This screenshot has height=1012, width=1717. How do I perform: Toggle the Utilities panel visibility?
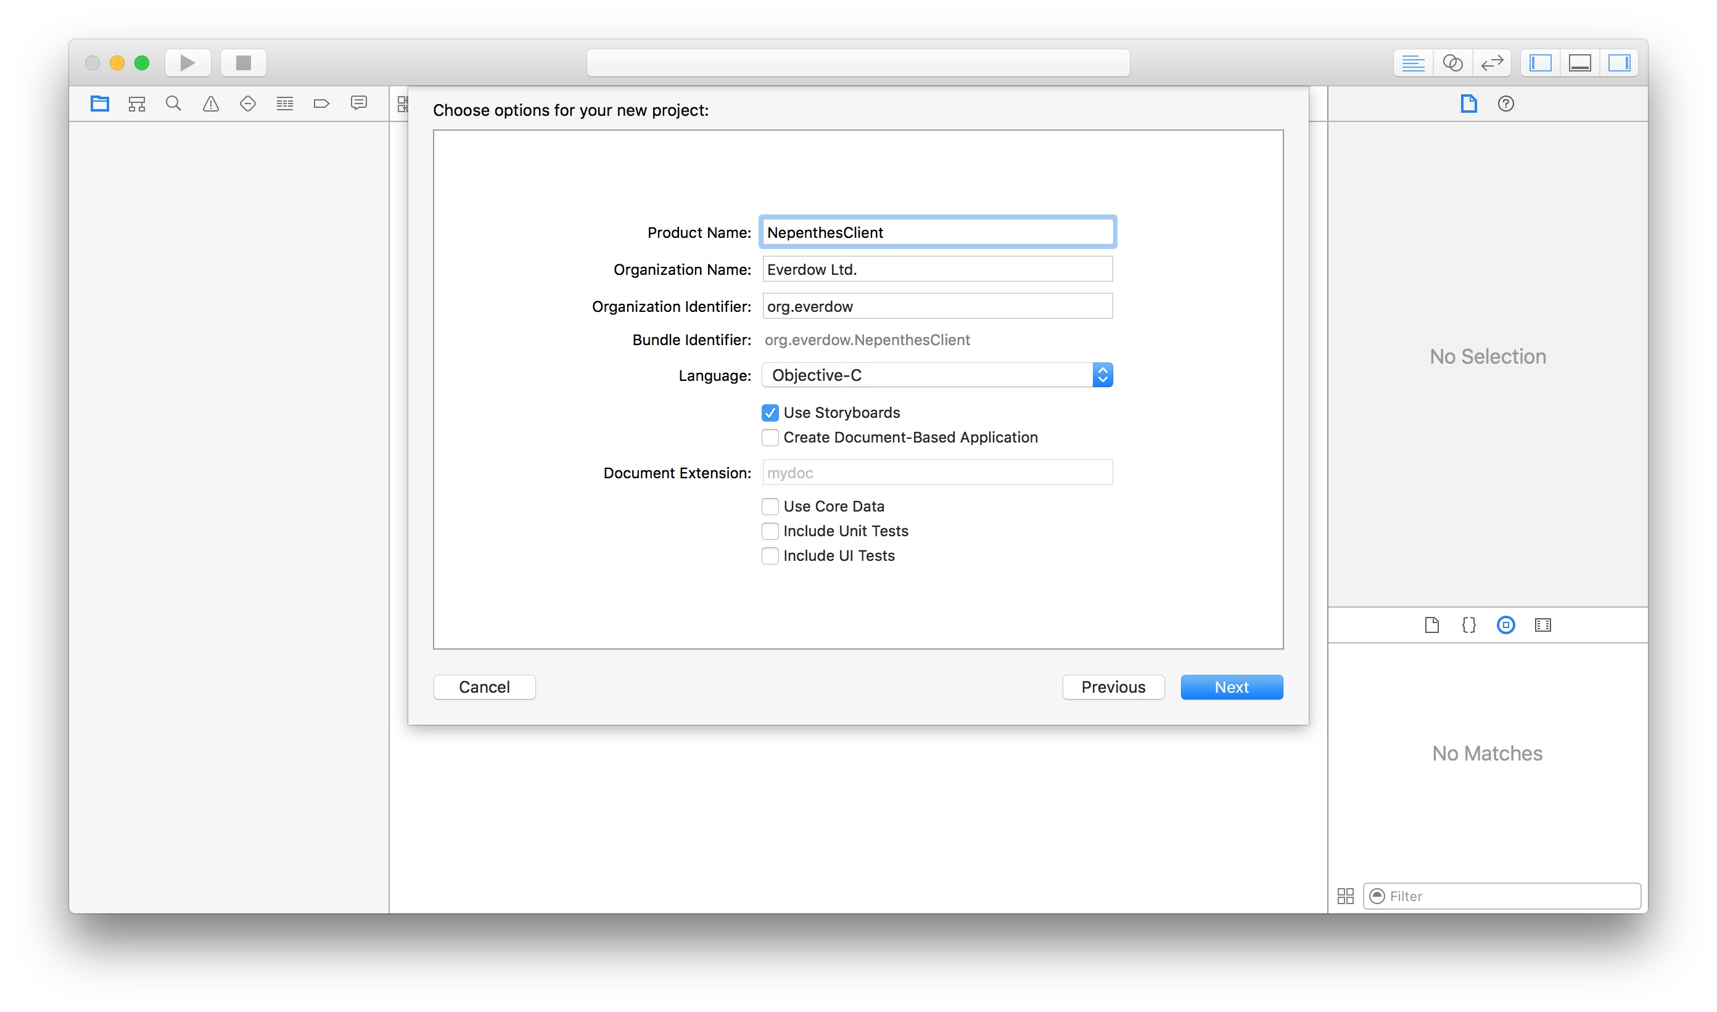1620,63
